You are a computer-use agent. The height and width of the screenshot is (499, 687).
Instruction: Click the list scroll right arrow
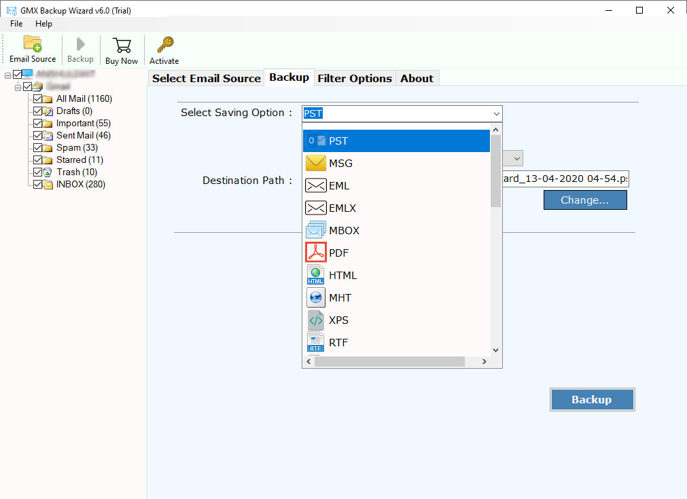[484, 362]
